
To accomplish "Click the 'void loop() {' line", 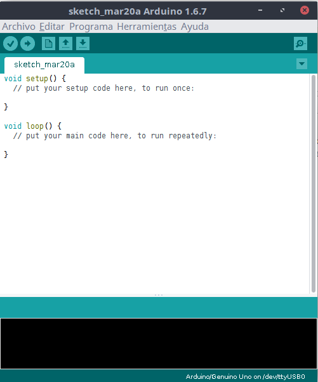I will tap(32, 126).
